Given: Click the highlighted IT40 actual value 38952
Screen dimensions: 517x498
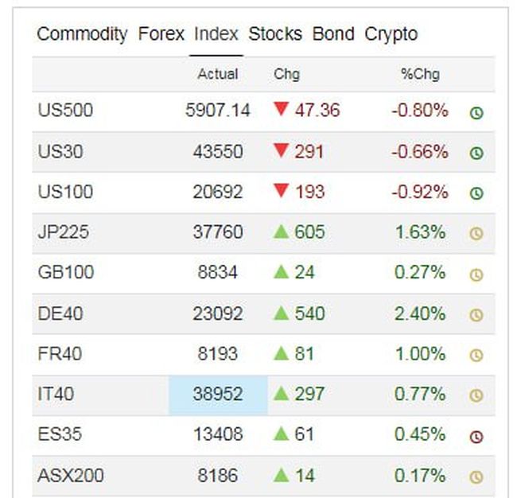Looking at the screenshot, I should (x=218, y=395).
